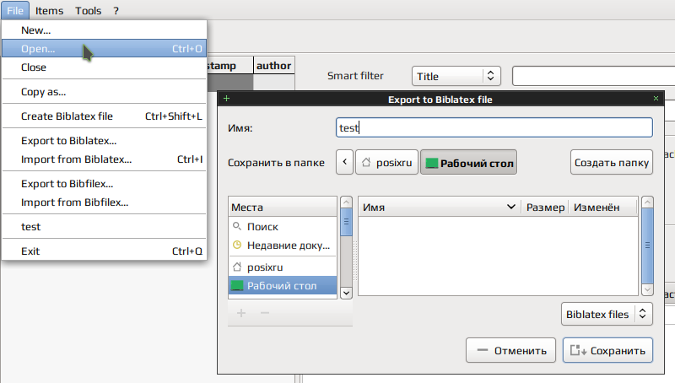This screenshot has height=383, width=675.
Task: Select posixru path button
Action: point(386,162)
